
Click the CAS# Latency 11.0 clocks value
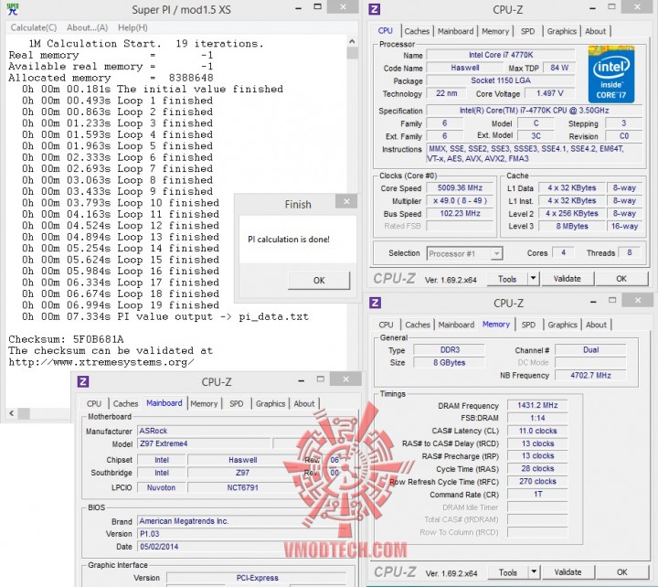(x=537, y=431)
